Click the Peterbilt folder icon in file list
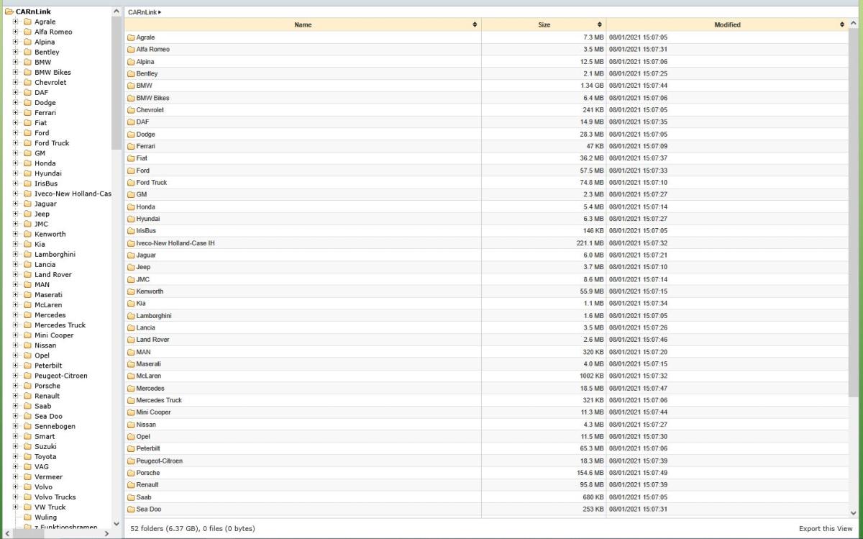The width and height of the screenshot is (863, 539). (x=131, y=448)
